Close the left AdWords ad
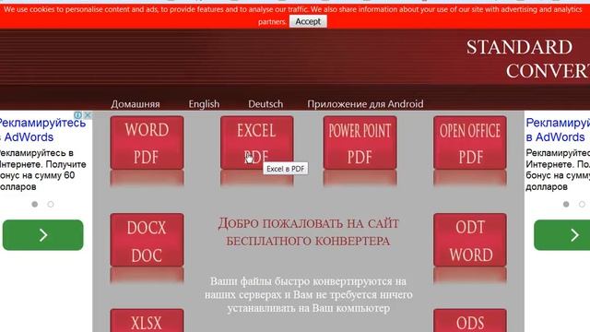The width and height of the screenshot is (590, 332). tap(88, 114)
